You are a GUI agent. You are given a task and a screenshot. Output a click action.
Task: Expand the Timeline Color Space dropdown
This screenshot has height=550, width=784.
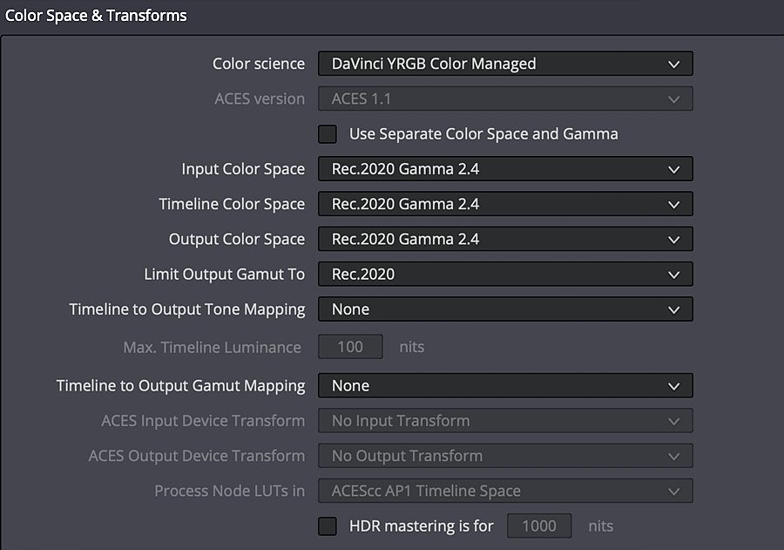(x=505, y=204)
